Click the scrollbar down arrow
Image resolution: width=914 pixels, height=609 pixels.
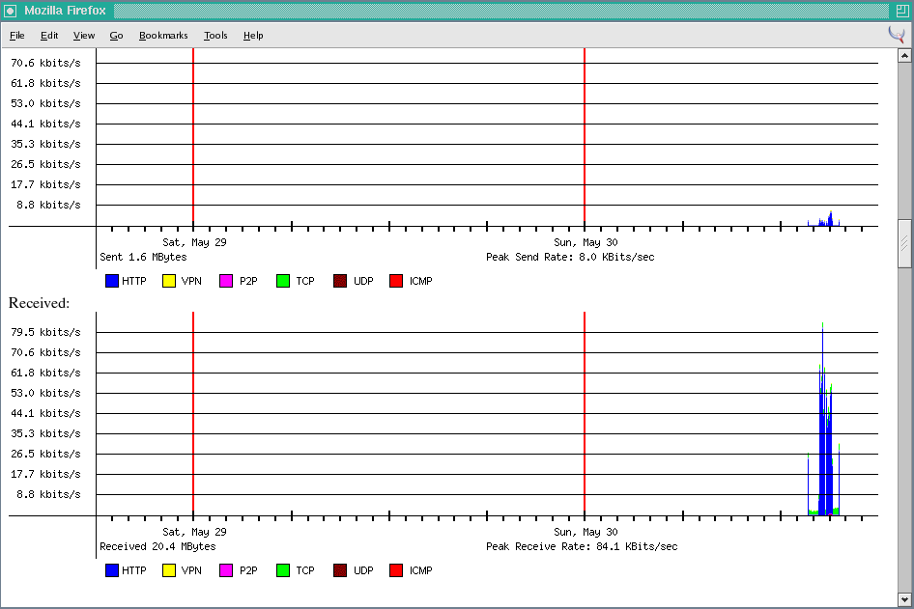[x=904, y=599]
